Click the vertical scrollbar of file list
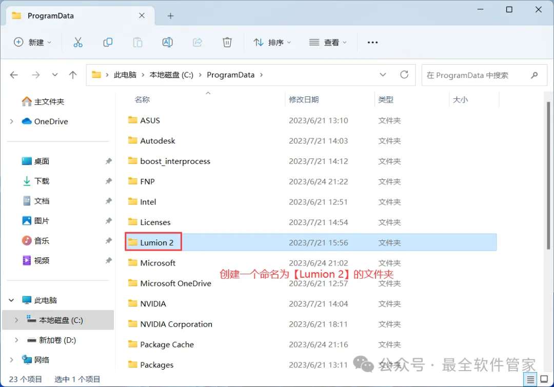554x387 pixels. (548, 175)
